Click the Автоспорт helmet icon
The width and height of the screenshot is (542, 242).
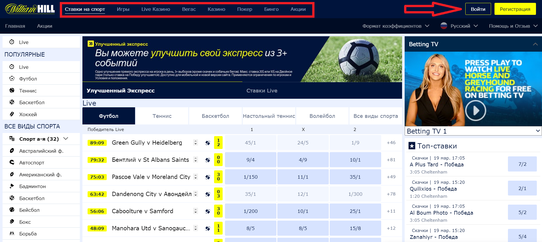click(12, 162)
